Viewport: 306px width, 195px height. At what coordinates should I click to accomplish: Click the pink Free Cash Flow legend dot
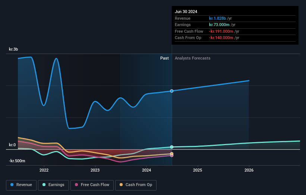tap(76, 185)
